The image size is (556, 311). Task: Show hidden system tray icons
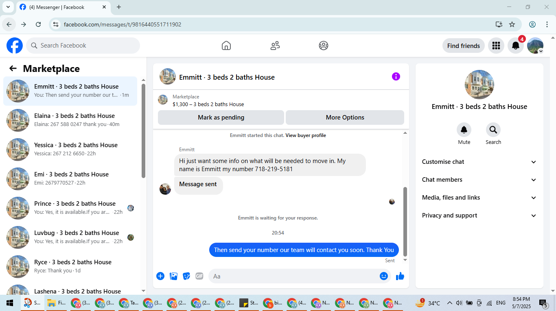point(450,303)
